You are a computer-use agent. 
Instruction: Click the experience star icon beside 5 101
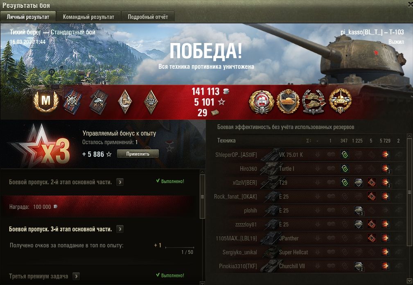click(x=222, y=102)
